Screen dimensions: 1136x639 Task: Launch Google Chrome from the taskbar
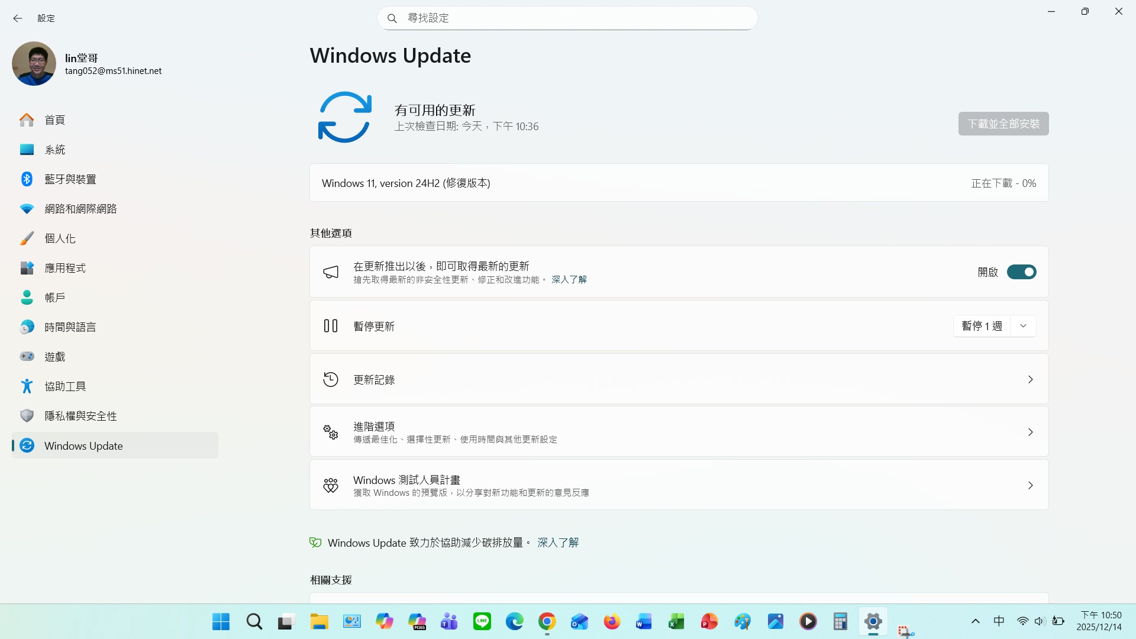click(x=547, y=622)
